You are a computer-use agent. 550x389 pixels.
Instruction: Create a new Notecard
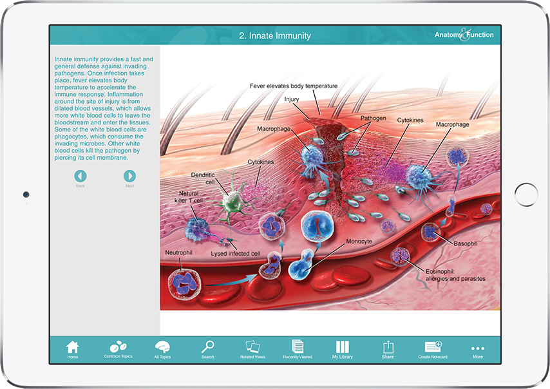(432, 348)
